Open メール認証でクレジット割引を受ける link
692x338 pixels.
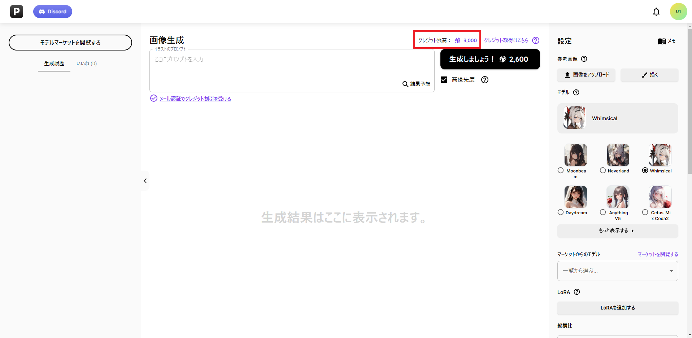(x=195, y=98)
